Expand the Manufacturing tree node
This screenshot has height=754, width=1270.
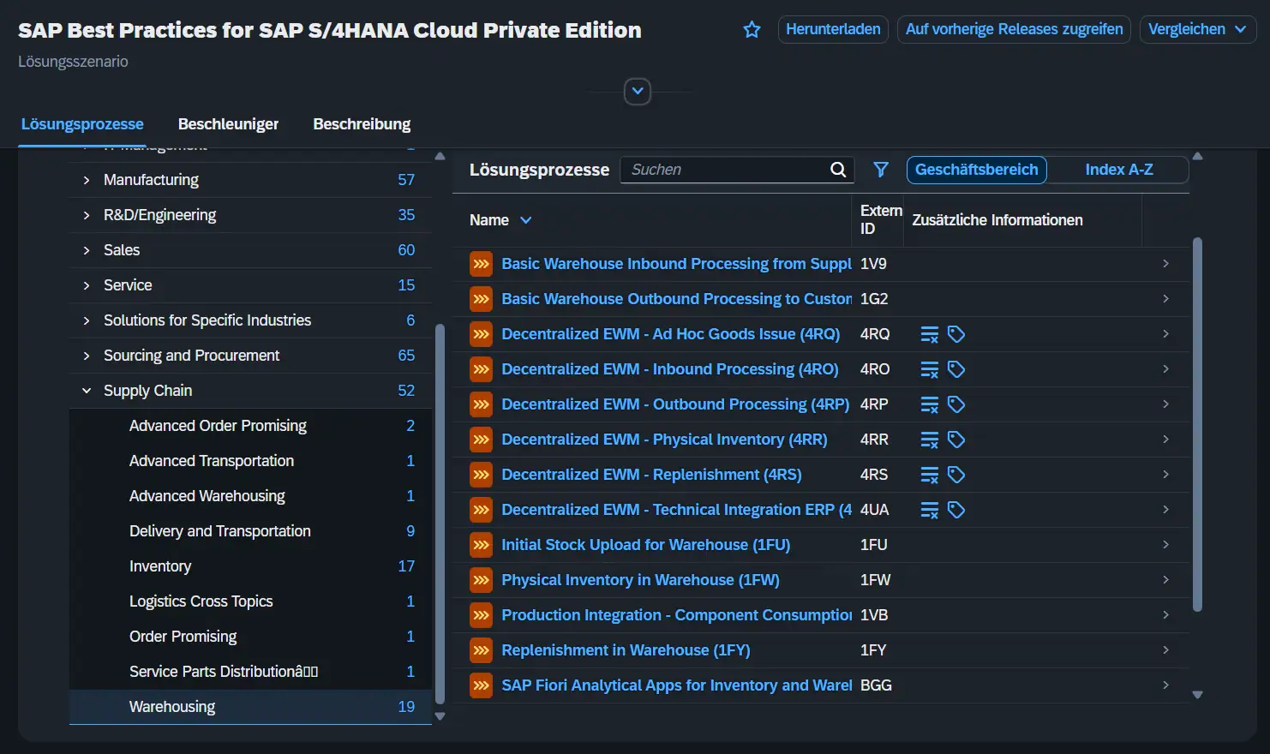tap(87, 180)
